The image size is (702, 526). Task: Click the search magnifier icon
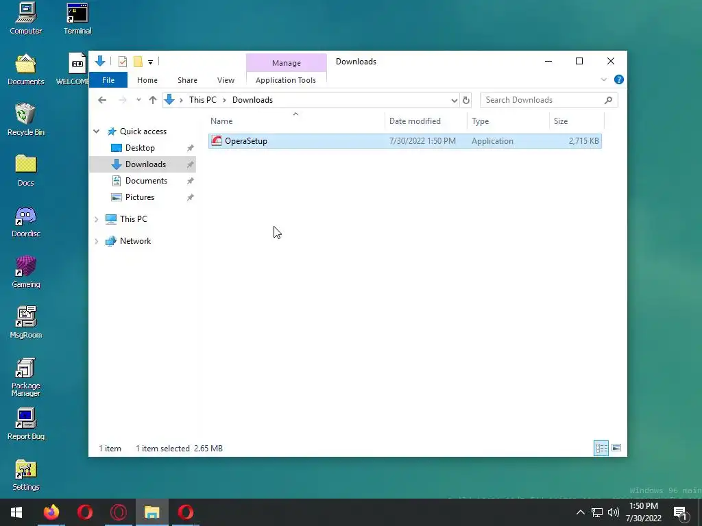point(608,100)
